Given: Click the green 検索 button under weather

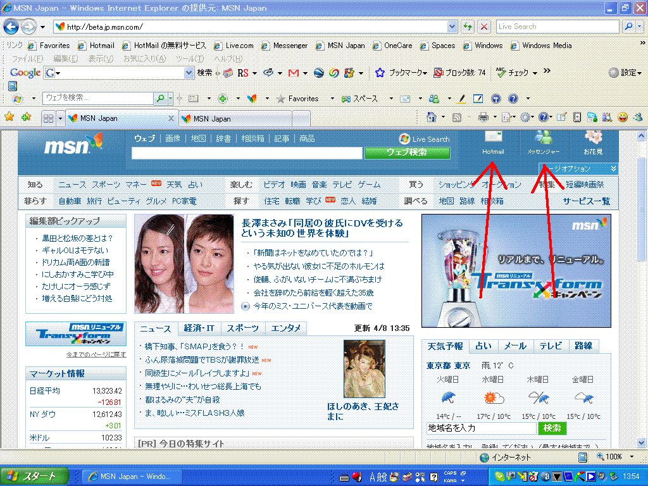Looking at the screenshot, I should [552, 428].
